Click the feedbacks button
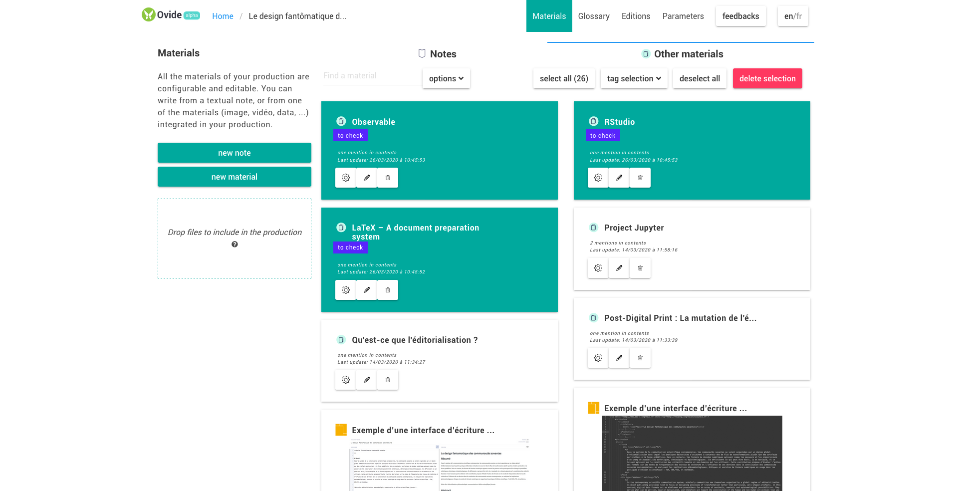This screenshot has height=491, width=958. [740, 16]
